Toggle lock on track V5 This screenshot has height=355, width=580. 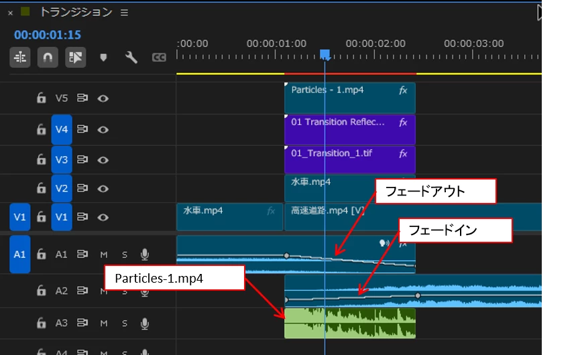pos(41,98)
